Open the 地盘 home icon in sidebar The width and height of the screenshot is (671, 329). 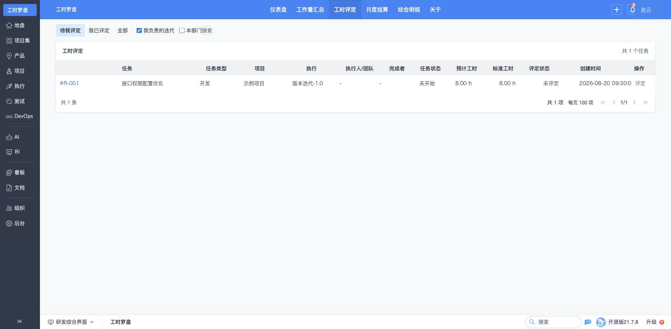(9, 26)
